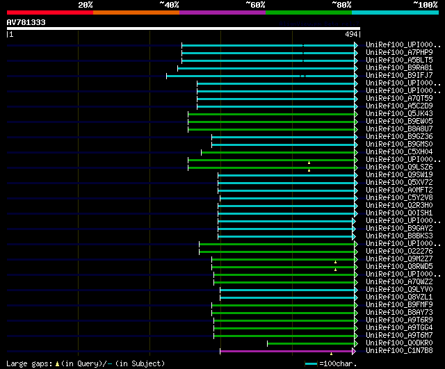Click the red 20% identity legend segment
445x369 pixels.
click(x=50, y=13)
